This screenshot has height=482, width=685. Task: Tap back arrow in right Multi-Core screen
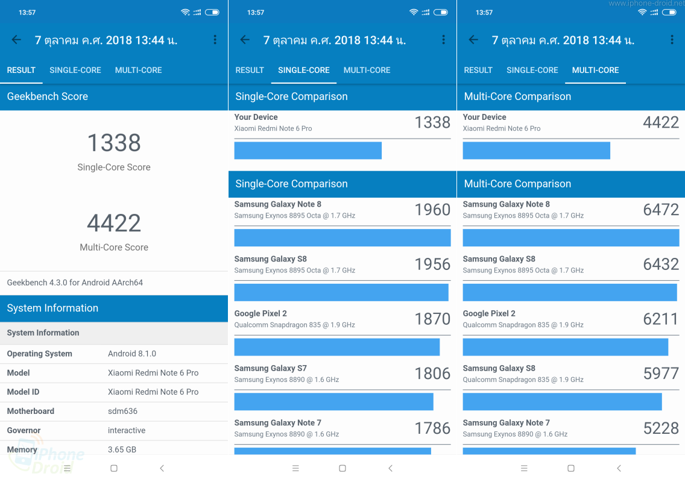pyautogui.click(x=473, y=40)
